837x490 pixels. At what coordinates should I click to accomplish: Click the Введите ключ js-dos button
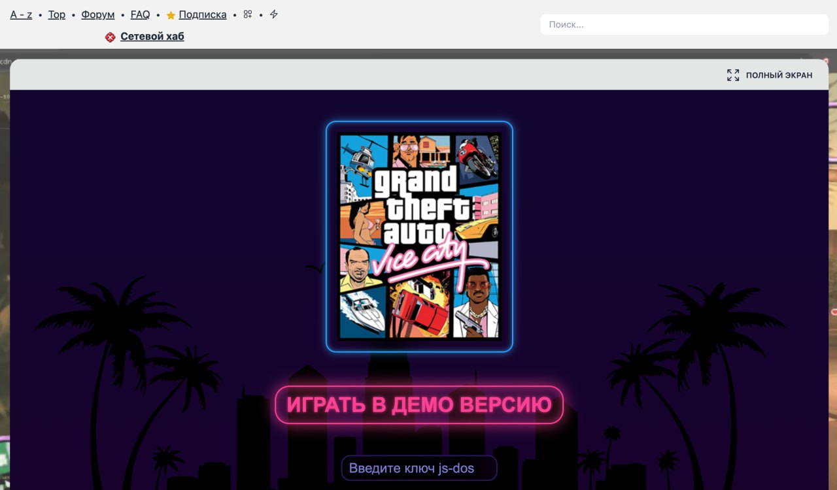418,468
